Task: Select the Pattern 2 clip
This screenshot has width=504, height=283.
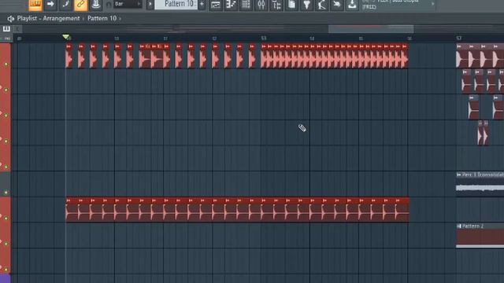Action: tap(480, 235)
